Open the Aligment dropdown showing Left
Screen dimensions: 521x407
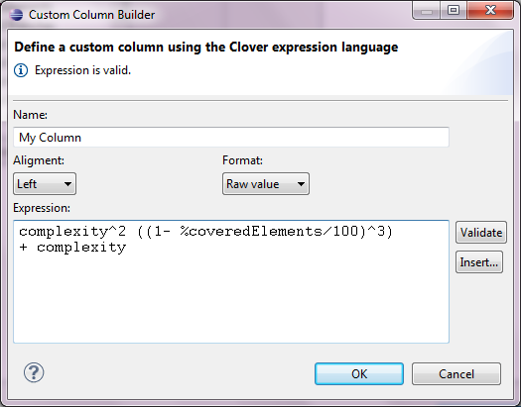point(45,183)
